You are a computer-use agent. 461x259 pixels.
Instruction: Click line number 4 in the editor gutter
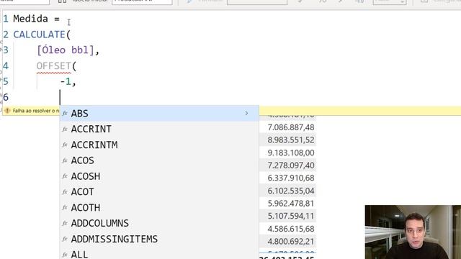click(x=6, y=65)
